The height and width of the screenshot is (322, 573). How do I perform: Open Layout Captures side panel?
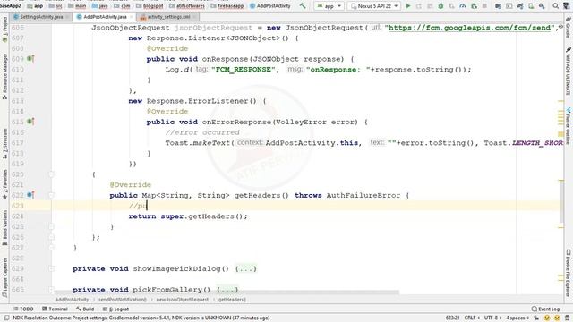tap(4, 276)
